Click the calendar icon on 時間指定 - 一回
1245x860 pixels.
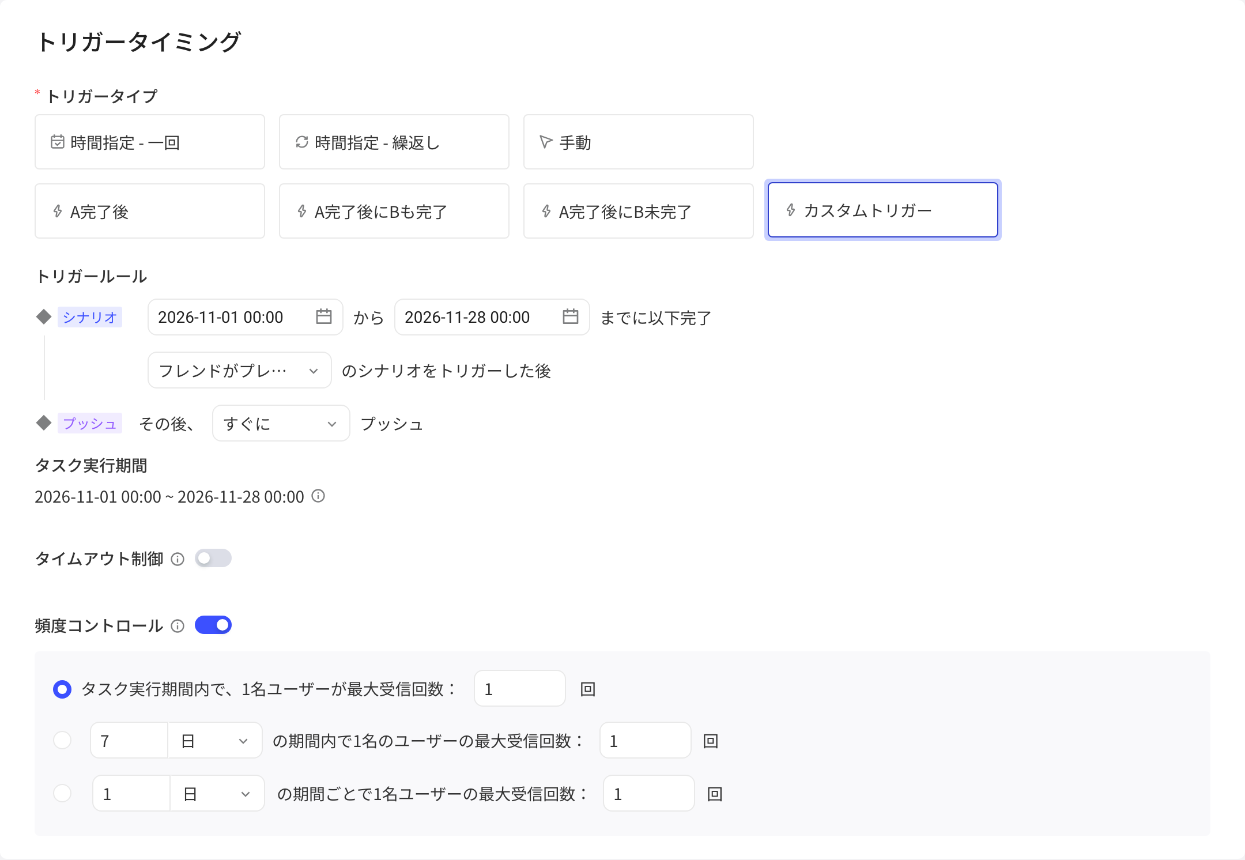[x=58, y=142]
